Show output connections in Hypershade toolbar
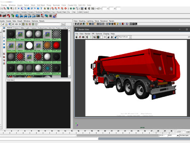Viewport: 190px width, 143px height. coord(20,24)
